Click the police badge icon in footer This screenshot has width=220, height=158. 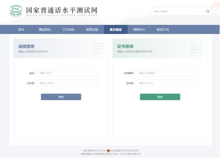pyautogui.click(x=108, y=151)
